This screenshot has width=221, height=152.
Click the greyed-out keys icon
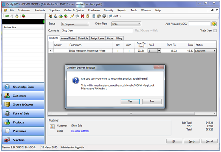[12, 16]
